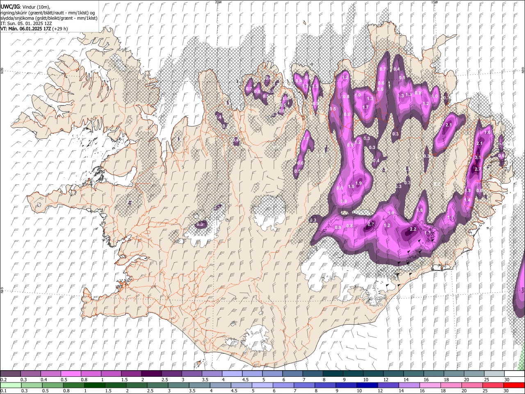The height and width of the screenshot is (394, 525).
Task: Pick the lower-row 10 deep blue swatch
Action: point(367,385)
